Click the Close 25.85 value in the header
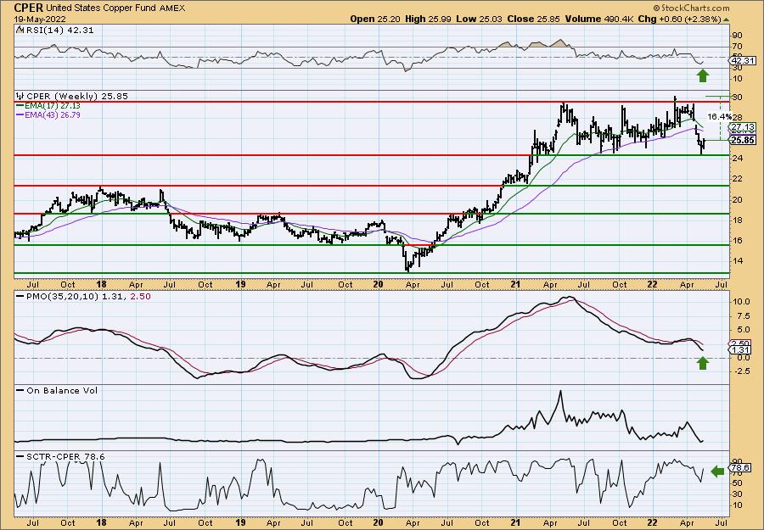Viewport: 764px width, 530px height. click(x=534, y=19)
